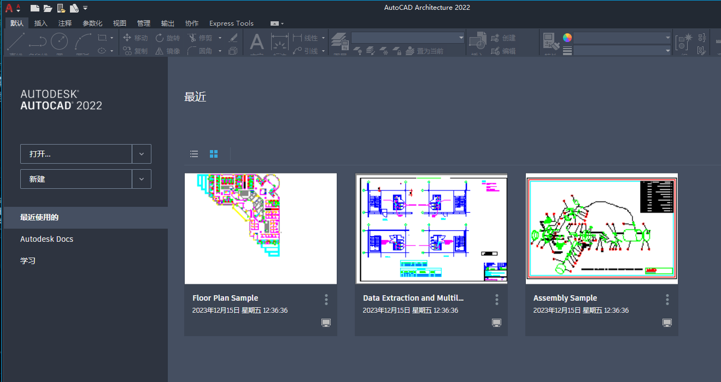Click the Rotate (旋转) tool icon
The height and width of the screenshot is (382, 721).
click(160, 38)
